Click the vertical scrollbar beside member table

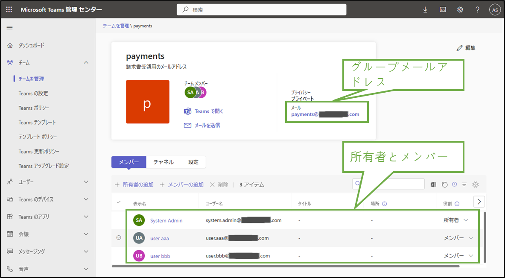[484, 237]
